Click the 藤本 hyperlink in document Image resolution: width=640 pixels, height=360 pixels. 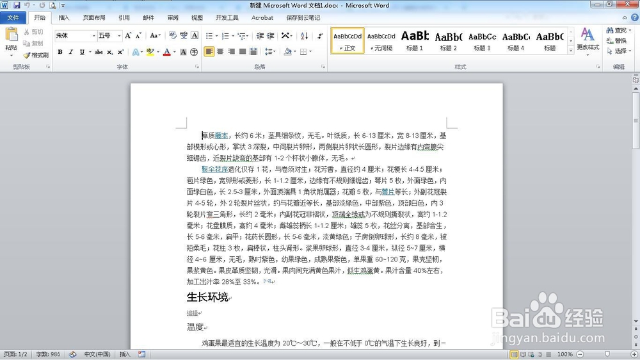(x=221, y=136)
